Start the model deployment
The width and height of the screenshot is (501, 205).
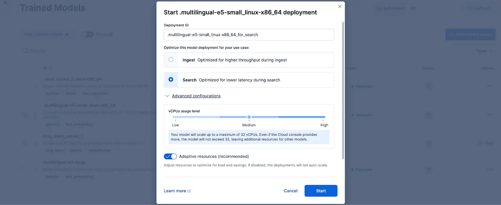coord(321,191)
